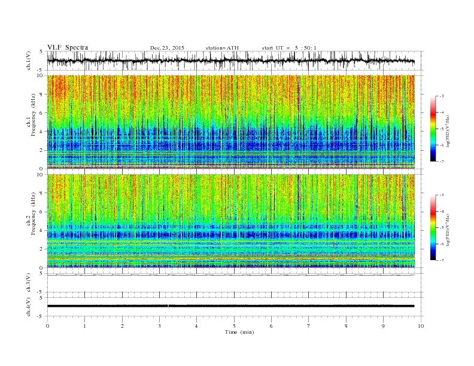The width and height of the screenshot is (474, 366).
Task: Select the "start UT = 5:50:1" text
Action: tap(289, 48)
